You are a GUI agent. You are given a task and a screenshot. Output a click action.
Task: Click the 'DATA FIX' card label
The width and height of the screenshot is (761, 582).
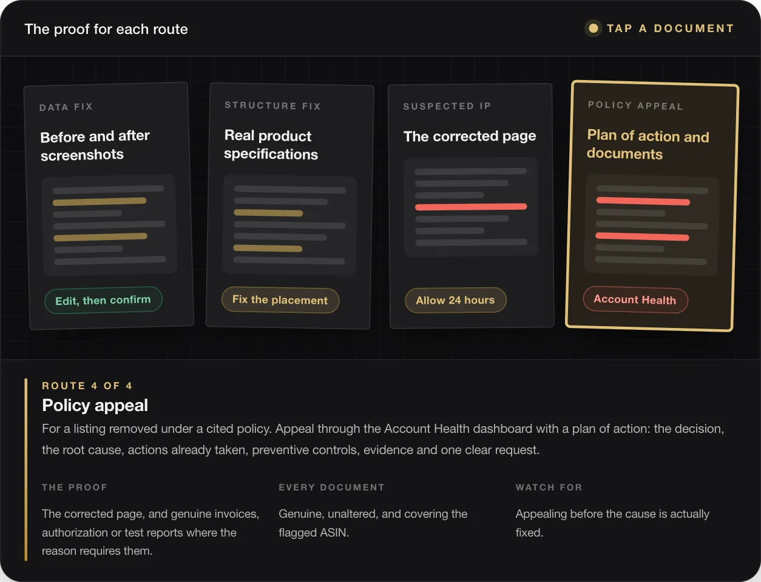[66, 107]
